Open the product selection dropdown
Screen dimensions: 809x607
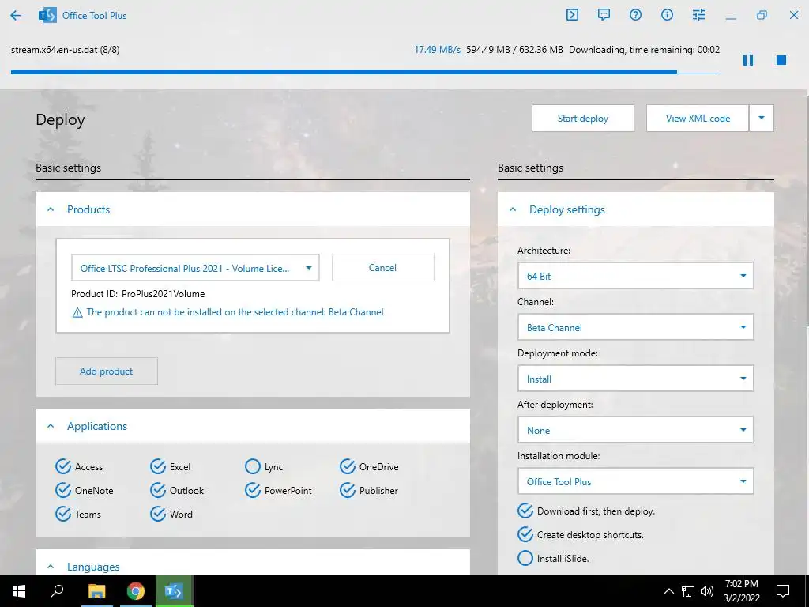(195, 268)
